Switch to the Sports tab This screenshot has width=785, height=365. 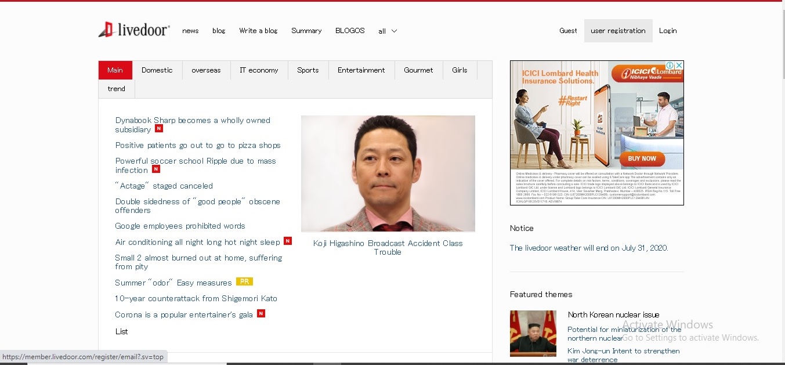(x=308, y=70)
